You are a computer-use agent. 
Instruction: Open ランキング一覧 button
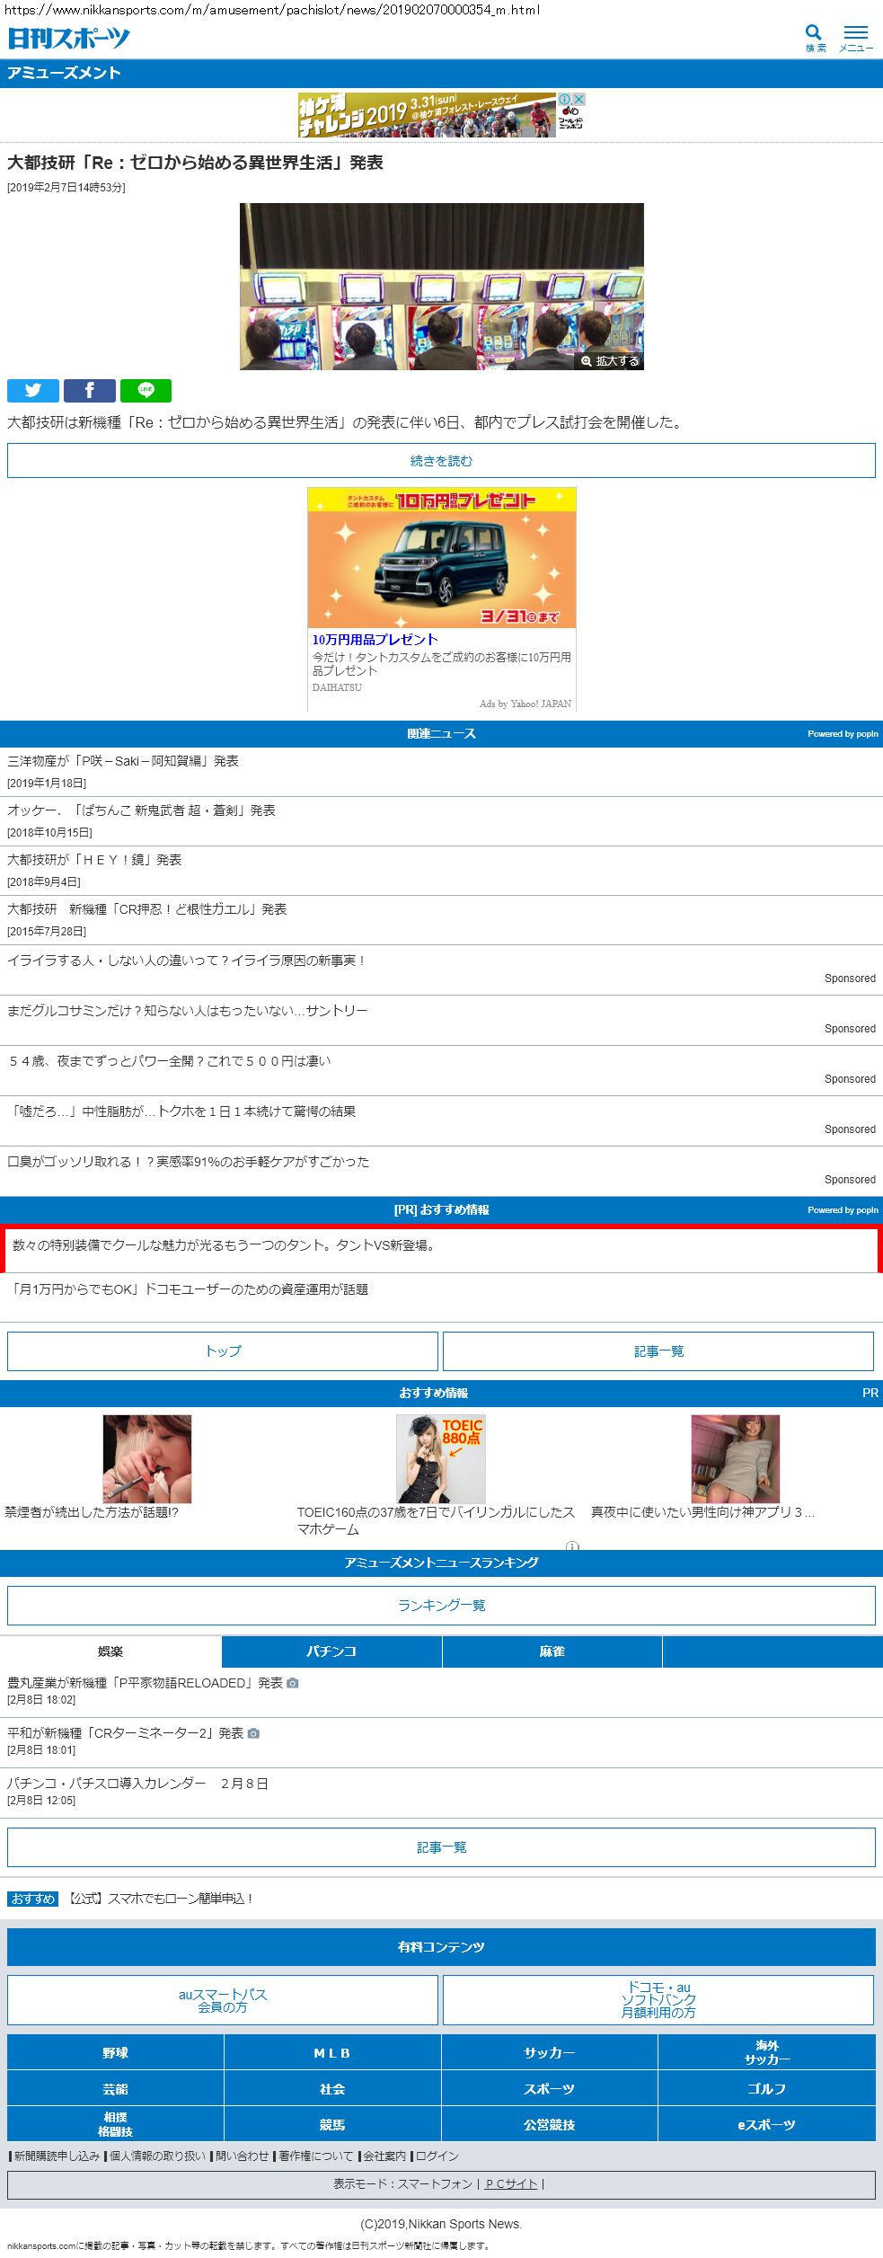441,1606
